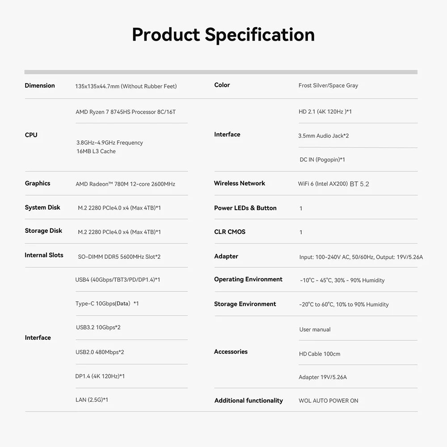Click the Product Specification heading
This screenshot has width=447, height=447.
pyautogui.click(x=223, y=35)
